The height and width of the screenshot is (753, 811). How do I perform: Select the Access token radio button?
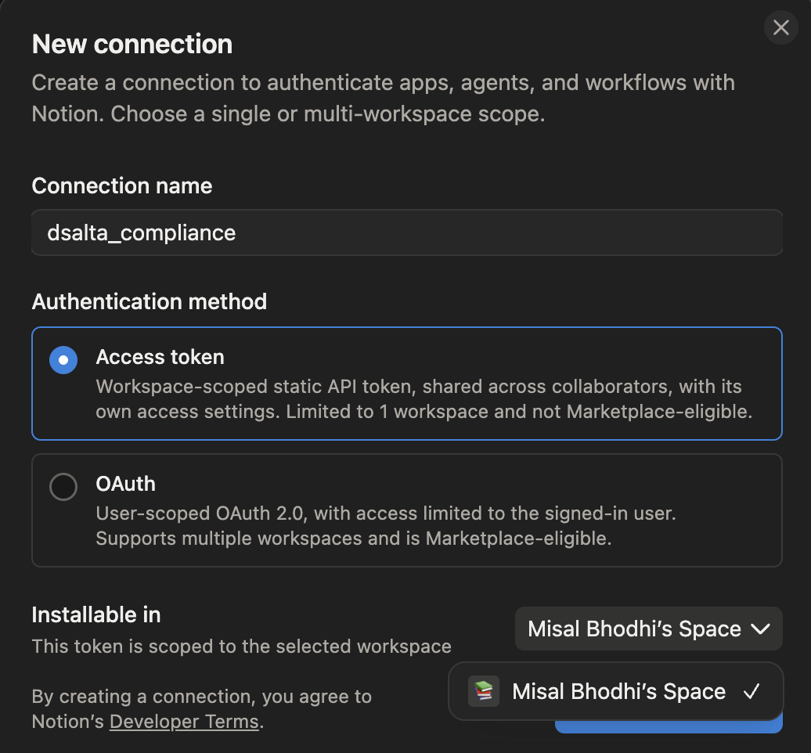pos(63,360)
